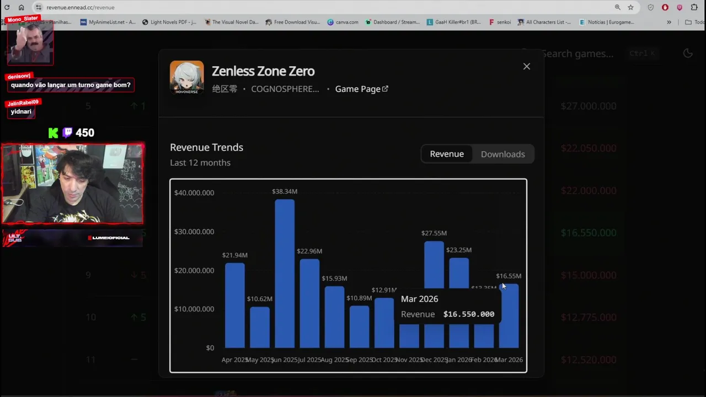Click the Apr 2025 revenue bar
This screenshot has height=397, width=706.
(x=234, y=305)
